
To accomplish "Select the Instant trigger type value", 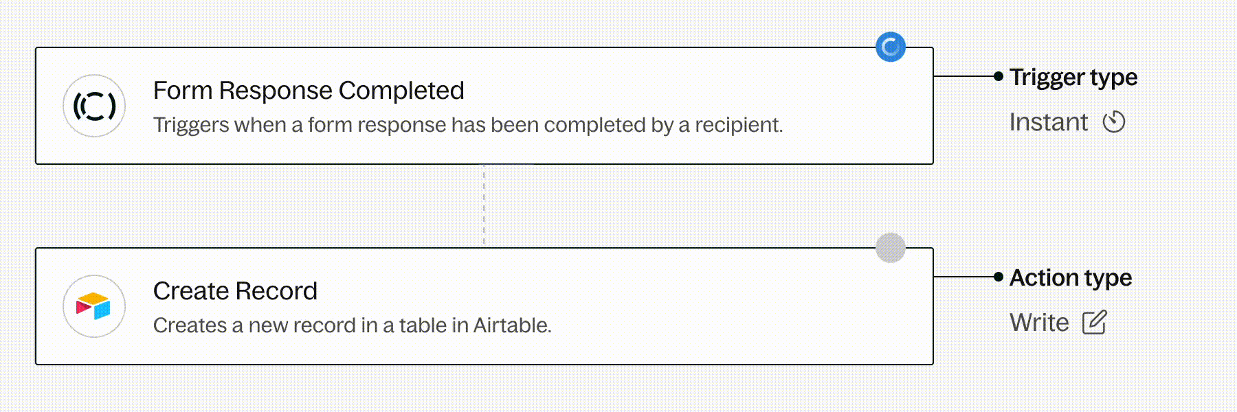I will (x=1048, y=122).
